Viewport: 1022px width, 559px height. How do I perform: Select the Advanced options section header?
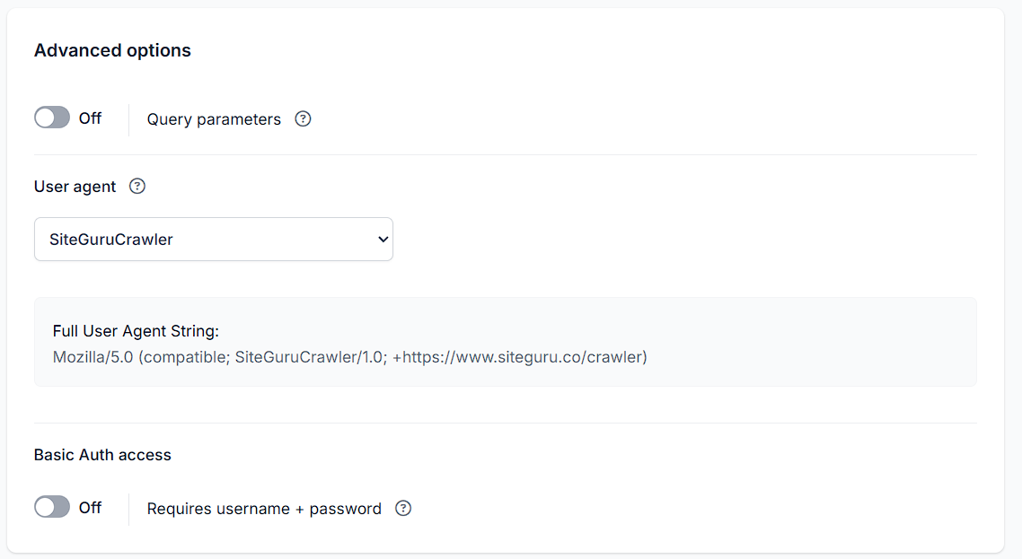pos(111,50)
